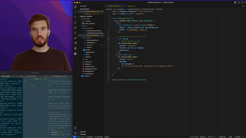
Task: Select the eventController.ts editor tab
Action: click(x=114, y=6)
